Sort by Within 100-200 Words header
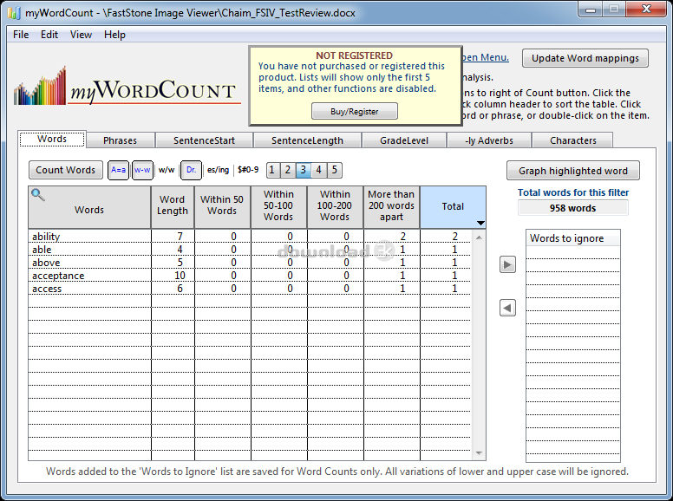Image resolution: width=673 pixels, height=501 pixels. [x=336, y=207]
